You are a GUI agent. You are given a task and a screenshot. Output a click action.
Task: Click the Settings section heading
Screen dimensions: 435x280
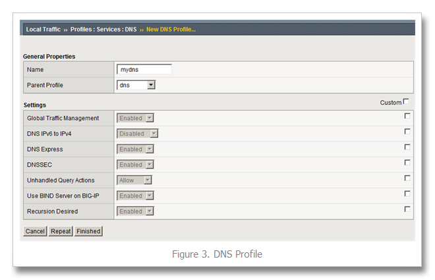pyautogui.click(x=35, y=105)
